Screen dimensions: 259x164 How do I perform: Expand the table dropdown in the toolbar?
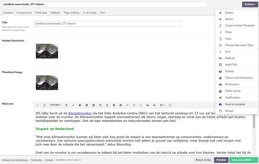coord(162,105)
